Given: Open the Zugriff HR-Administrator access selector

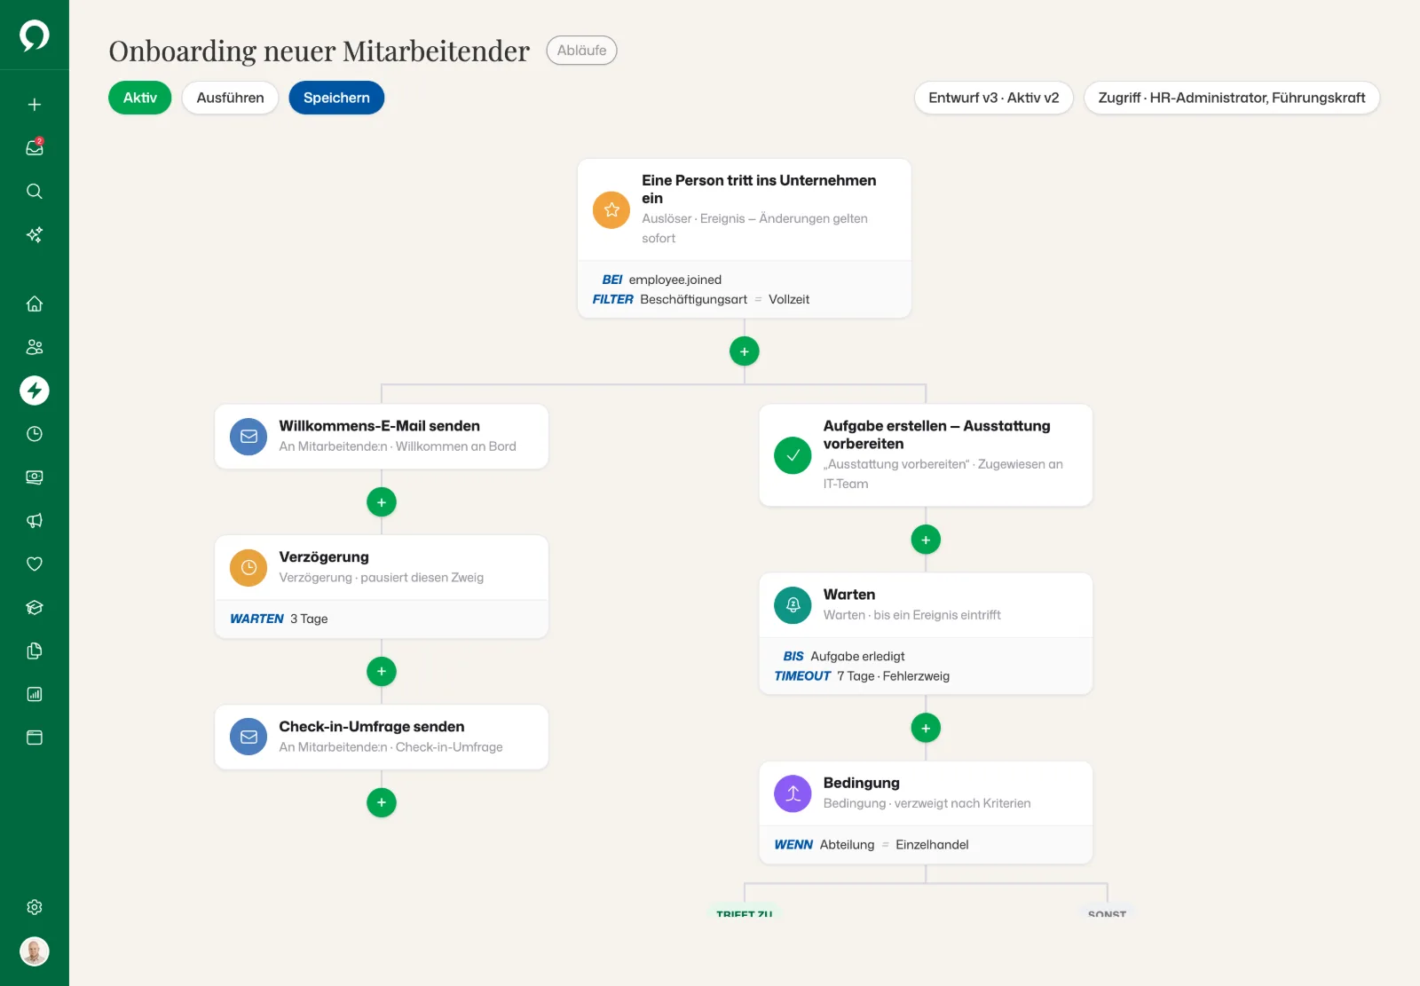Looking at the screenshot, I should coord(1231,98).
